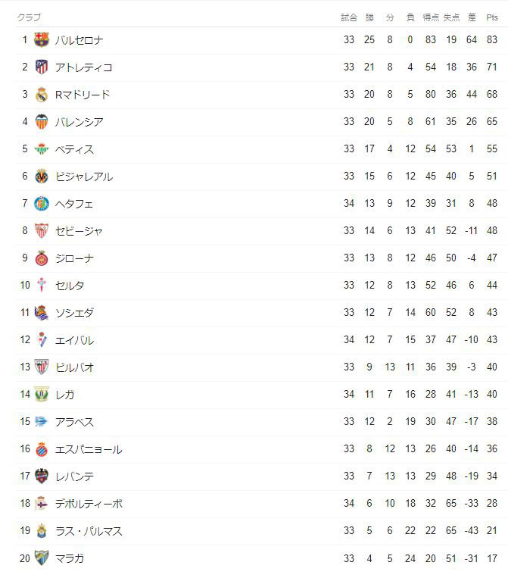This screenshot has height=581, width=508.
Task: Open the セルタ team name link
Action: point(70,286)
